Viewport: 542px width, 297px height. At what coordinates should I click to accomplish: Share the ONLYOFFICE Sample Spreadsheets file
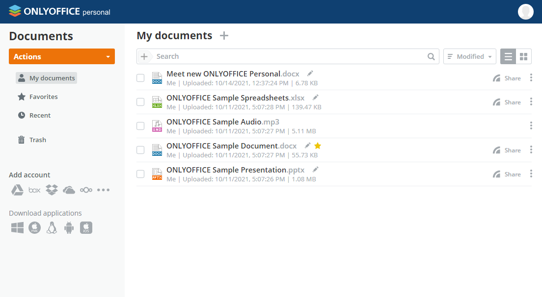point(507,102)
